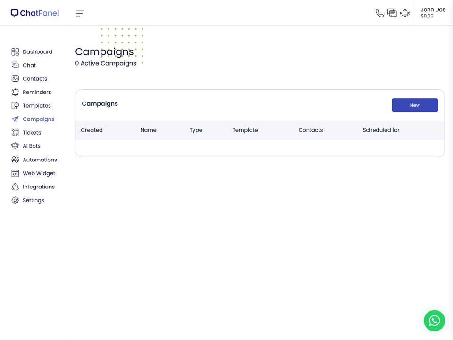The image size is (453, 340).
Task: Select Templates in the sidebar
Action: click(37, 106)
